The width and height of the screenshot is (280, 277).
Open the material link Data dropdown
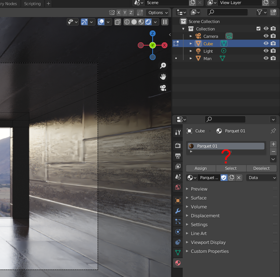(x=261, y=178)
